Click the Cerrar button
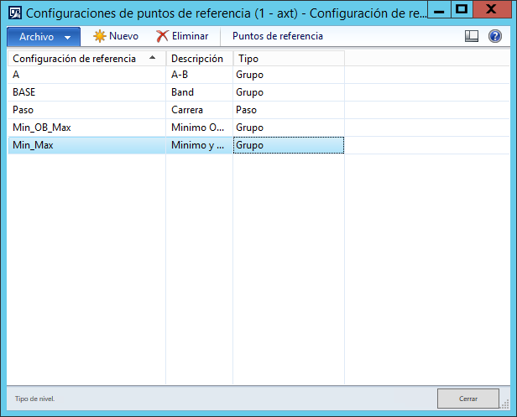 coord(467,399)
